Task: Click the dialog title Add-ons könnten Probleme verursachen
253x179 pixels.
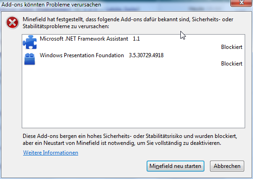Action: (x=51, y=5)
